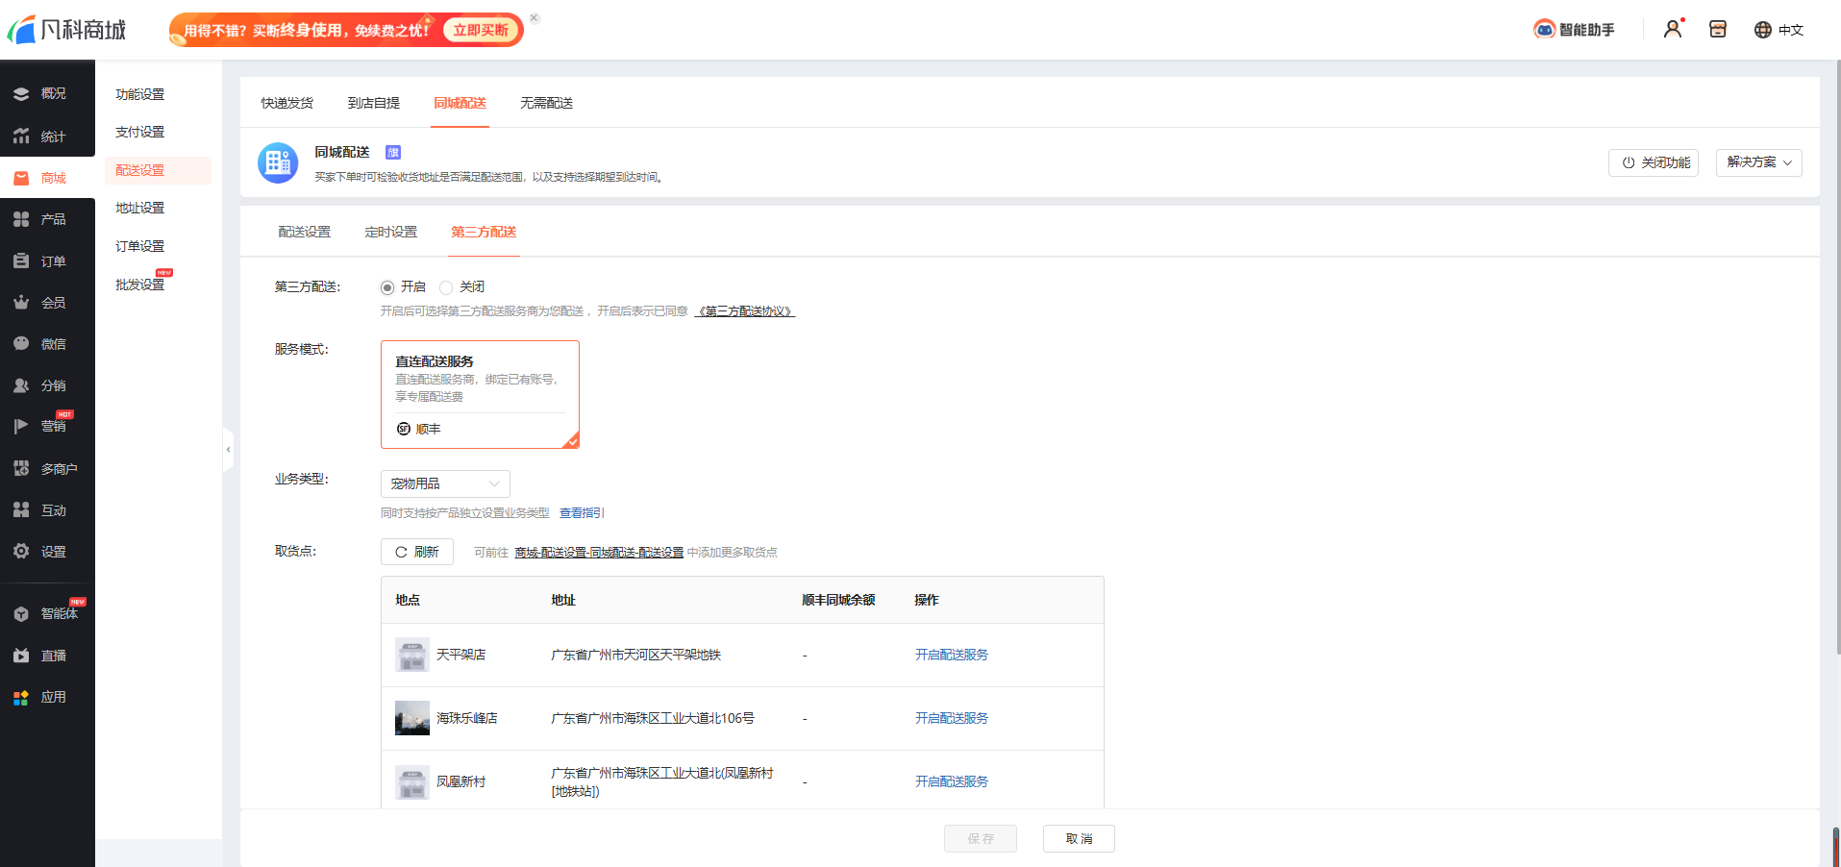Screen dimensions: 1841x867
Task: Open the 查看指引 link
Action: [583, 513]
